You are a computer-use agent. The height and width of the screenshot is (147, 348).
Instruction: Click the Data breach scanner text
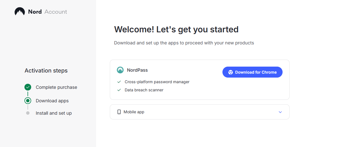(144, 90)
